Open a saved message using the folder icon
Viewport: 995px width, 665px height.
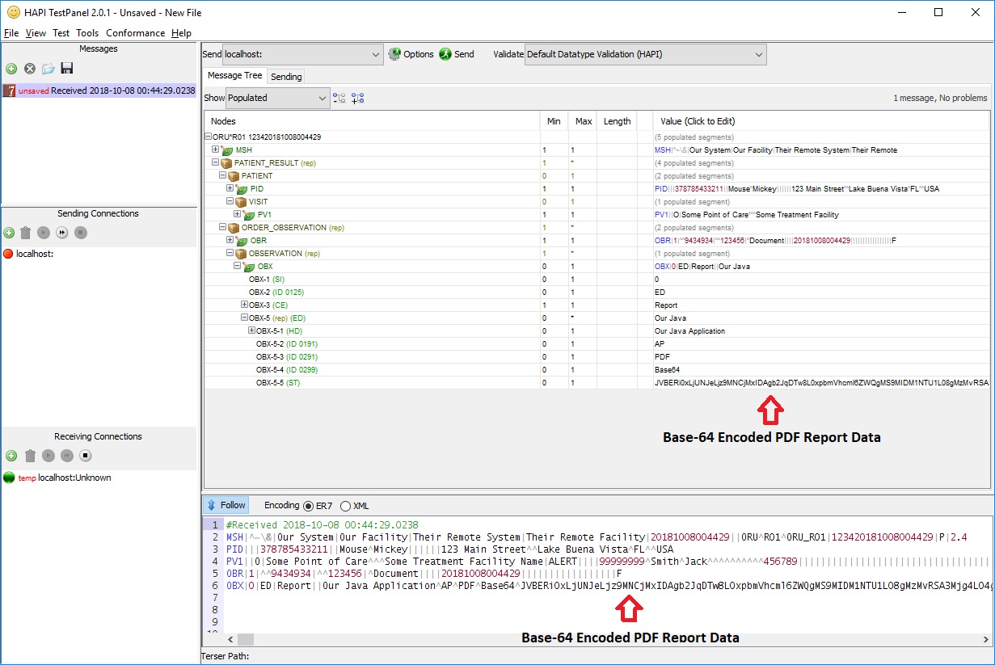click(47, 69)
